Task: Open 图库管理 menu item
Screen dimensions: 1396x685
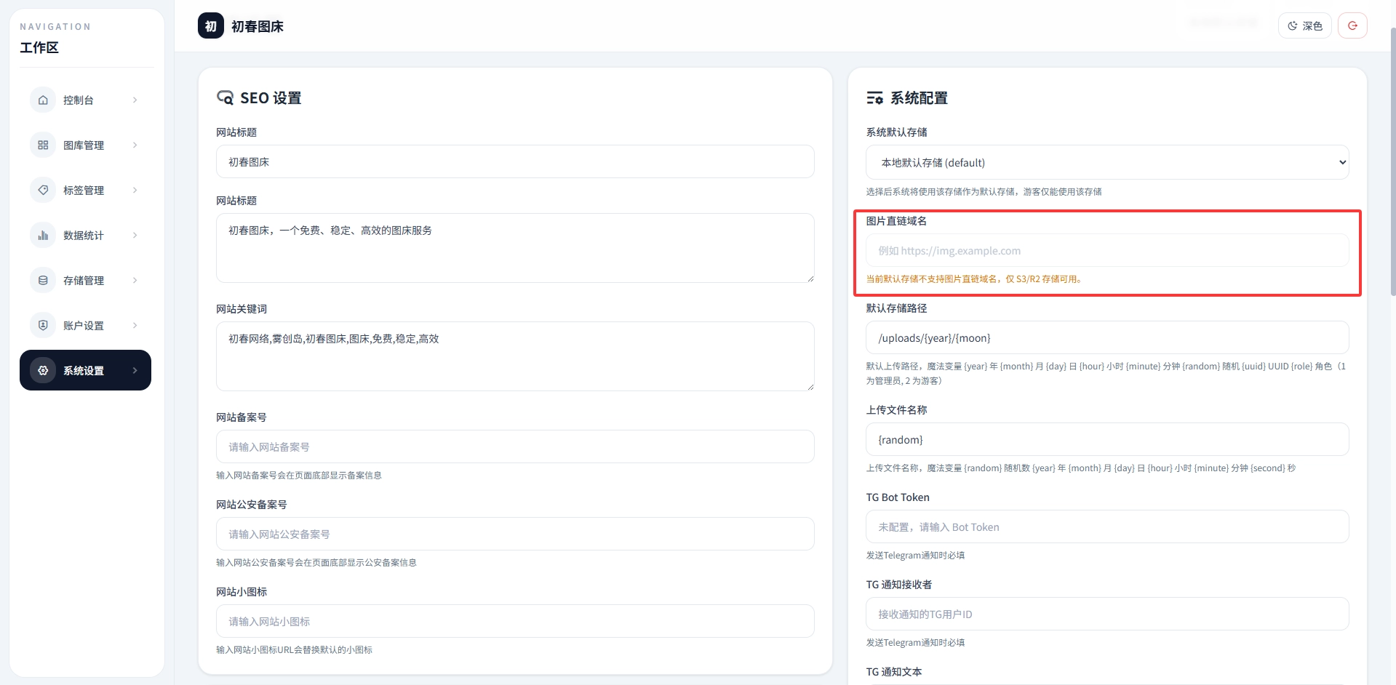Action: [x=85, y=145]
